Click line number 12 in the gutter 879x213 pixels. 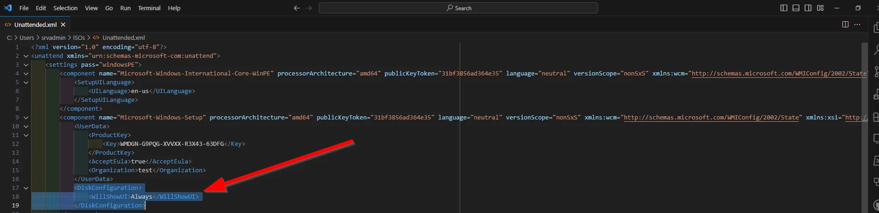click(15, 144)
